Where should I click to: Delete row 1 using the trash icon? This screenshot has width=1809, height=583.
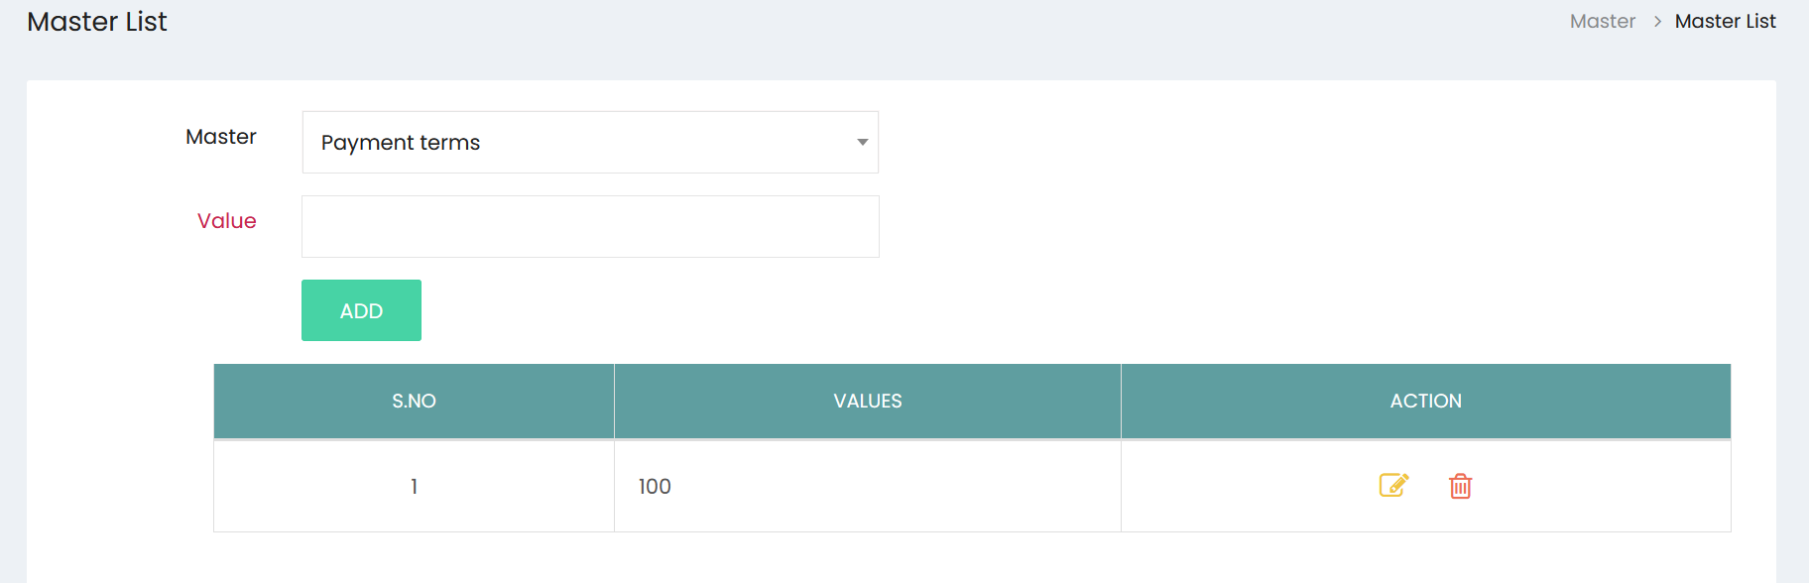pos(1460,486)
